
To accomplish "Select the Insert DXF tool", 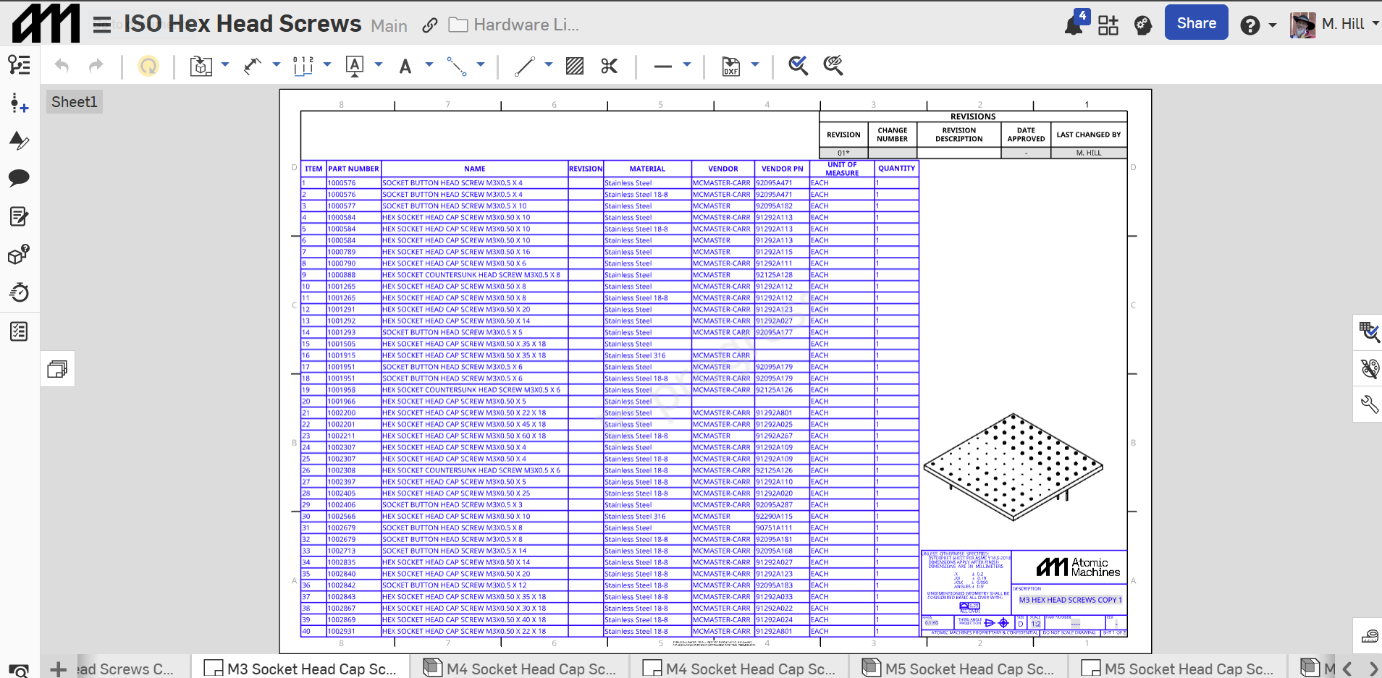I will [731, 66].
